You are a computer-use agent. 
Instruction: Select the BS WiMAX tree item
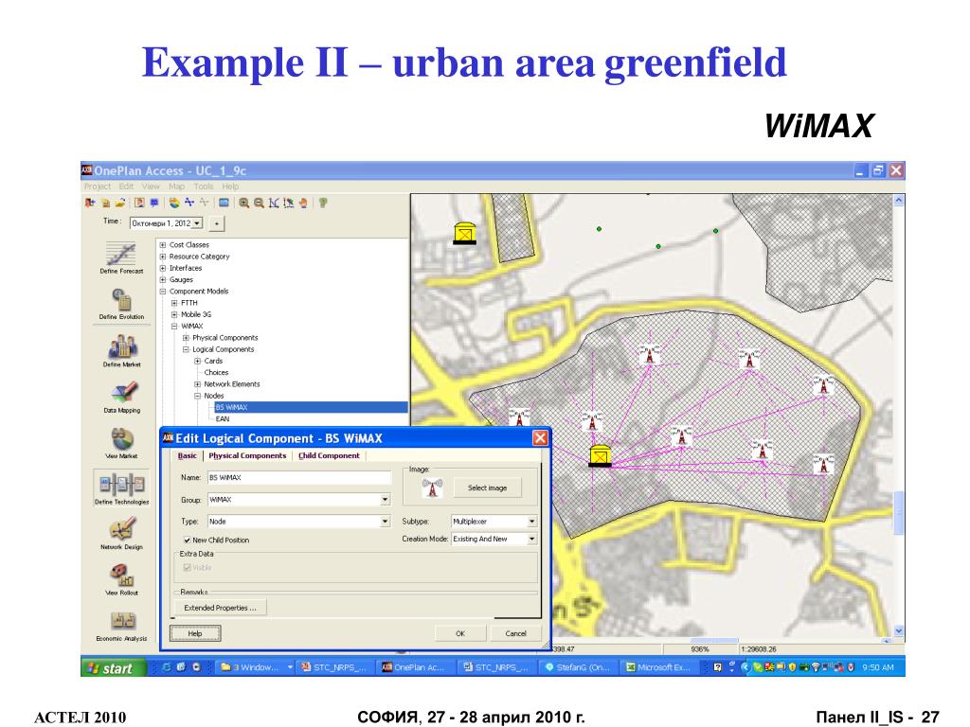pos(231,407)
